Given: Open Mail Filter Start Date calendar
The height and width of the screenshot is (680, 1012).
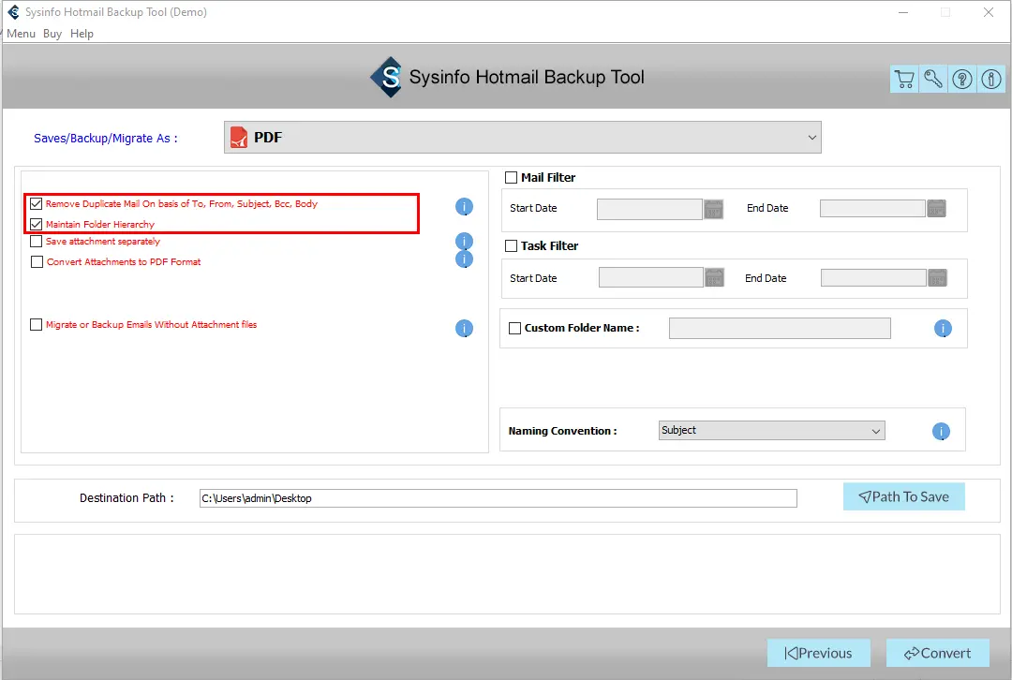Looking at the screenshot, I should coord(713,209).
